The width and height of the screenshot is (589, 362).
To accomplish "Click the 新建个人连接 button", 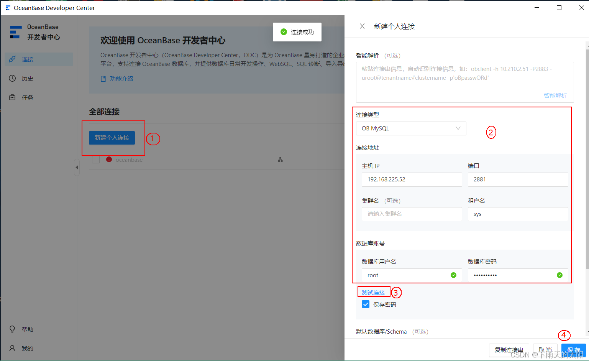I will pos(112,138).
